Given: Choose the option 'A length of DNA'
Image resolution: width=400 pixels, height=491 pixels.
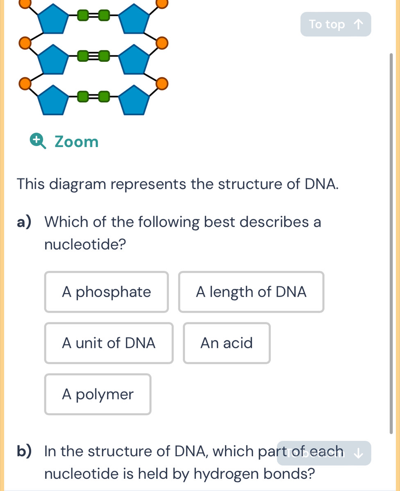Looking at the screenshot, I should [251, 292].
